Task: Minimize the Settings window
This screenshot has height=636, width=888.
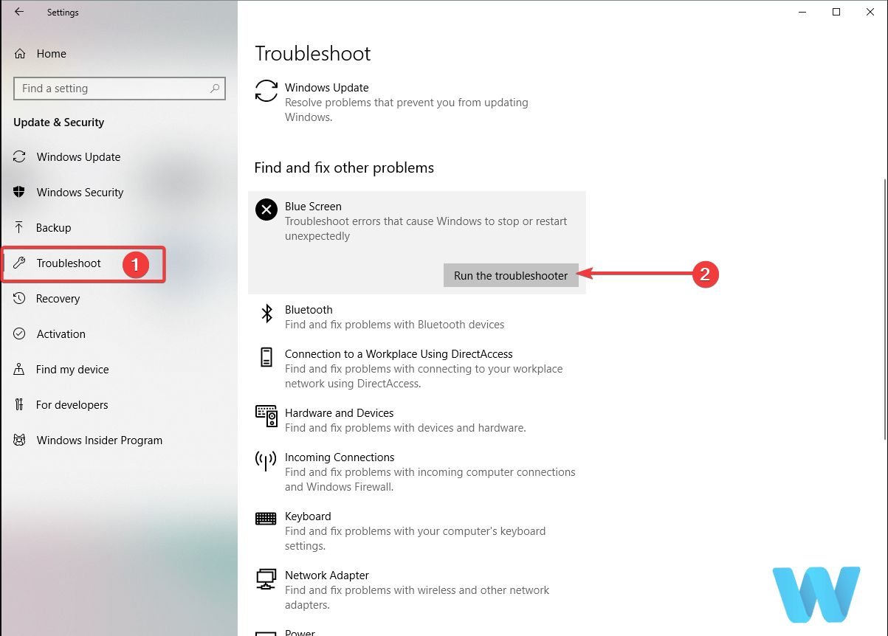Action: pyautogui.click(x=802, y=12)
